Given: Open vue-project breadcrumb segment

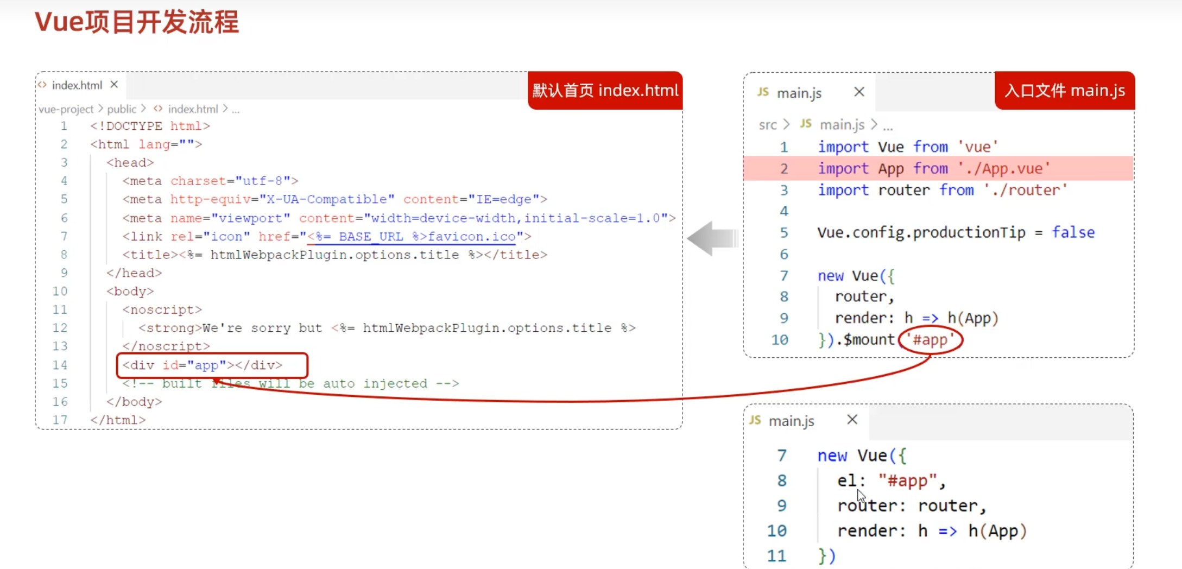Looking at the screenshot, I should click(66, 109).
